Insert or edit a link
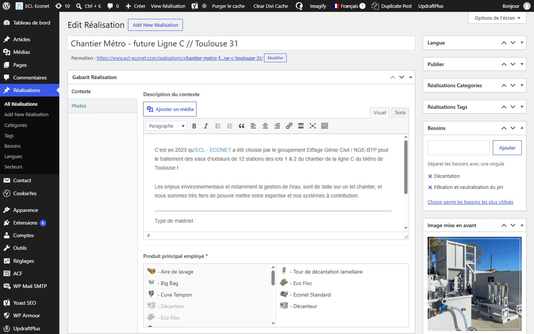Viewport: 534px width, 334px height. pos(289,126)
